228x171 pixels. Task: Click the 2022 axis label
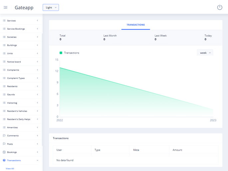coord(60,120)
